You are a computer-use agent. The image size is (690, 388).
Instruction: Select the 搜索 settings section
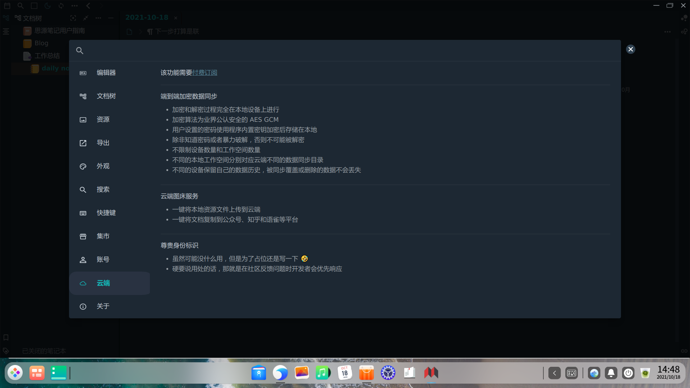coord(103,189)
